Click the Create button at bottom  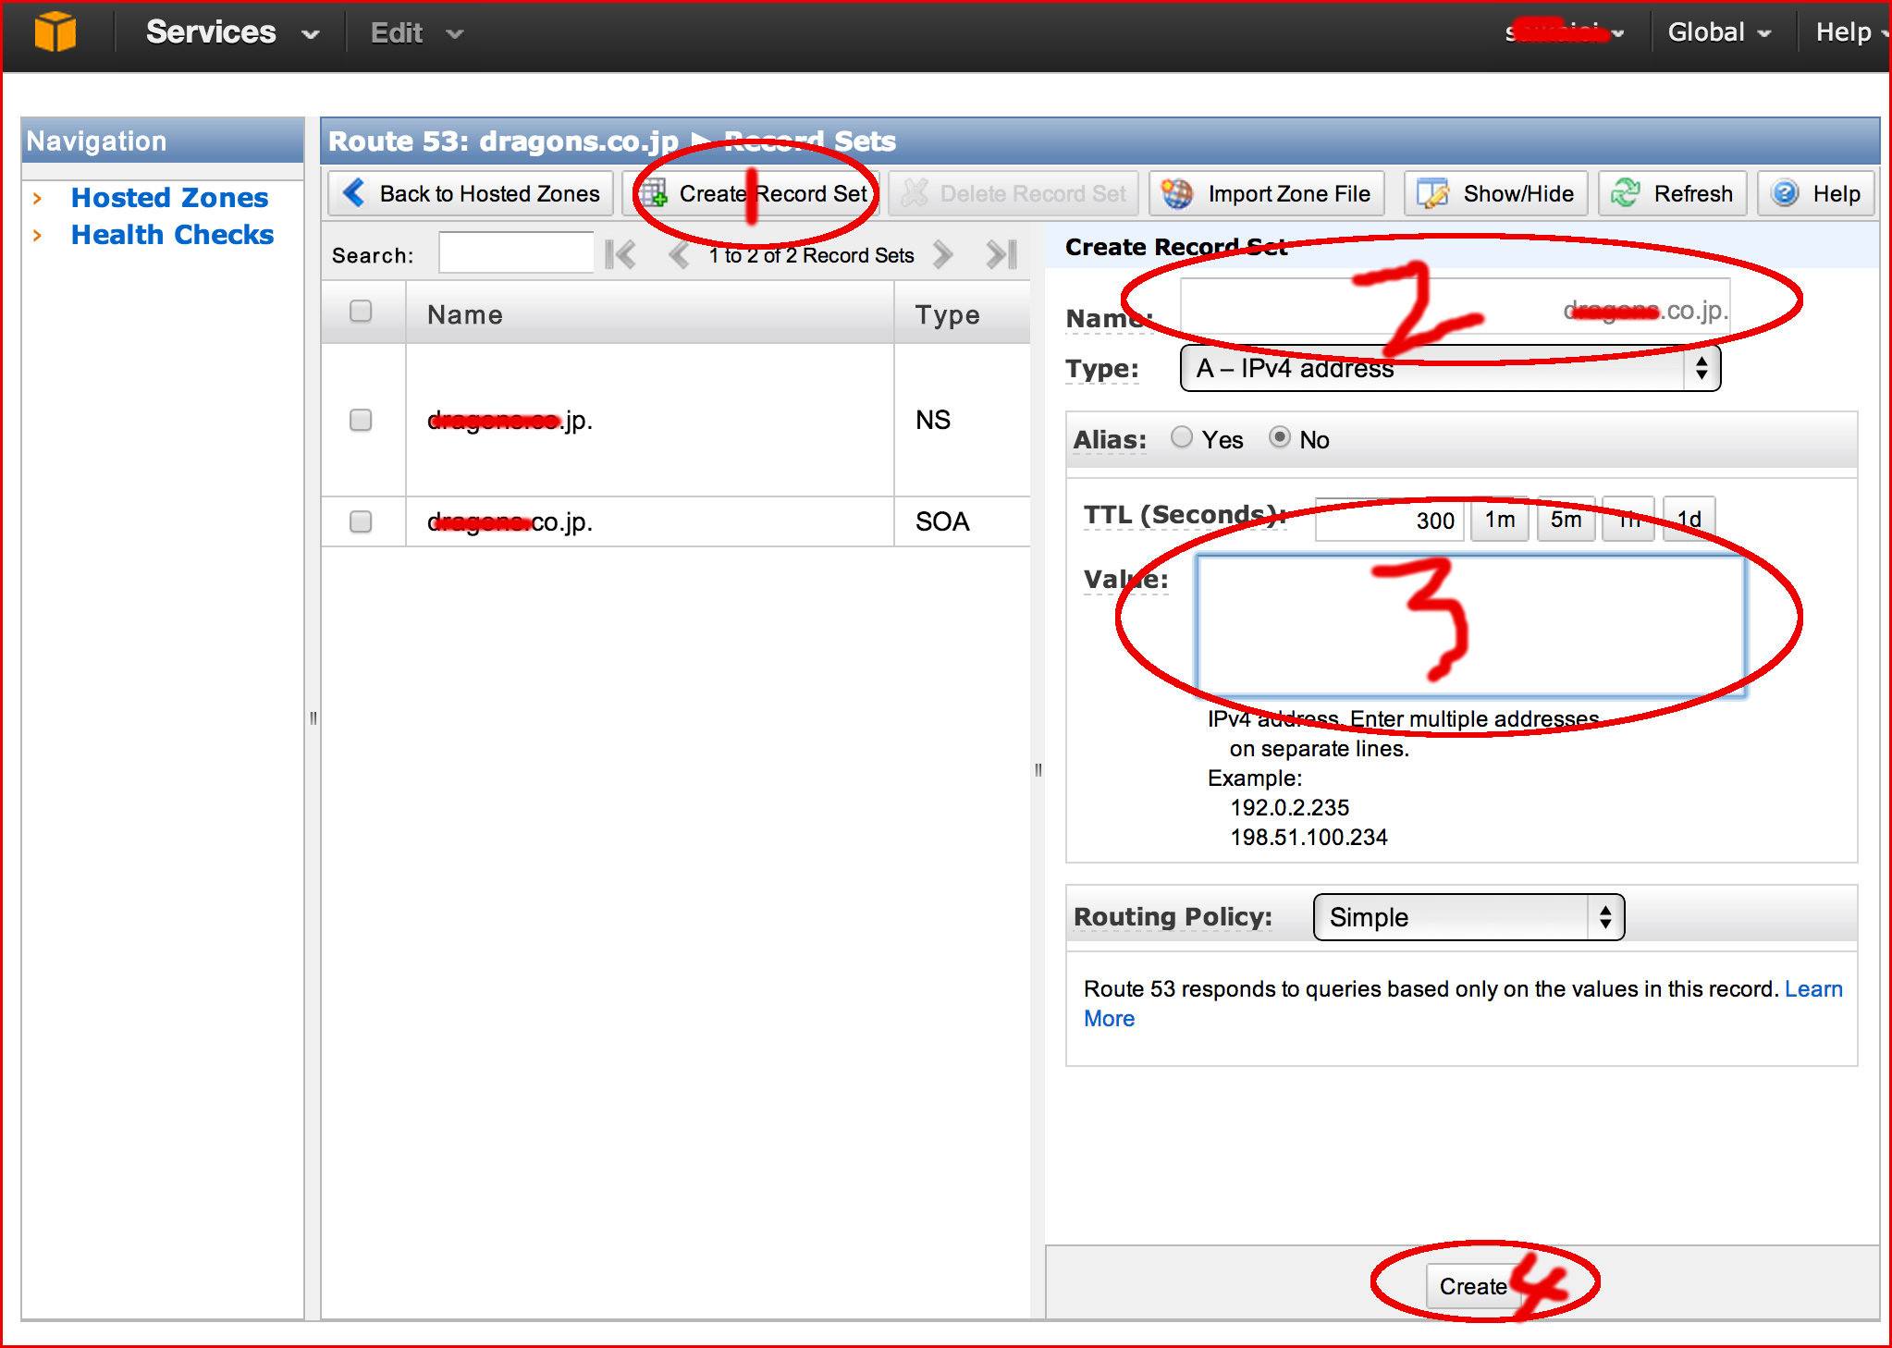(x=1473, y=1286)
